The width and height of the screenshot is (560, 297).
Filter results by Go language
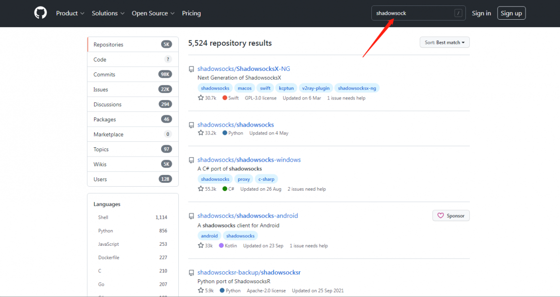point(132,285)
